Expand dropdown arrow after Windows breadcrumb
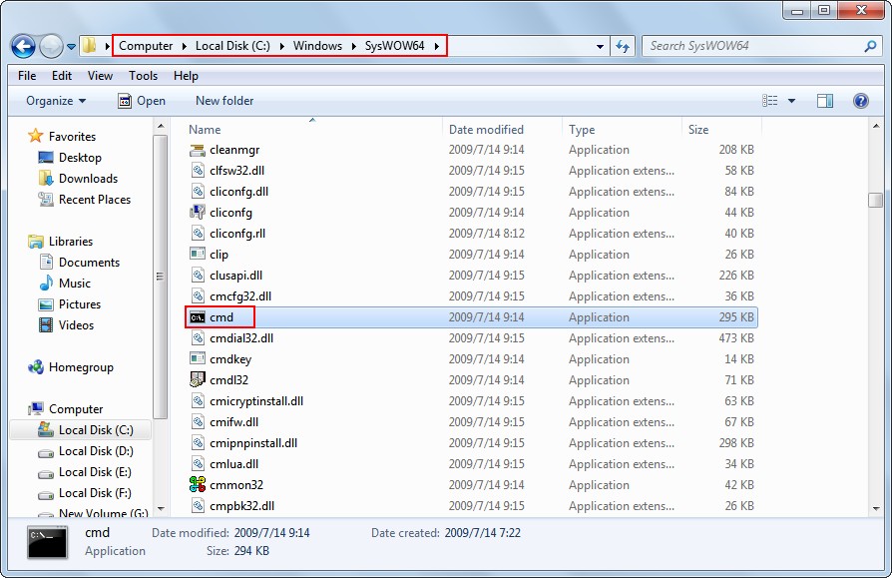 (x=353, y=46)
